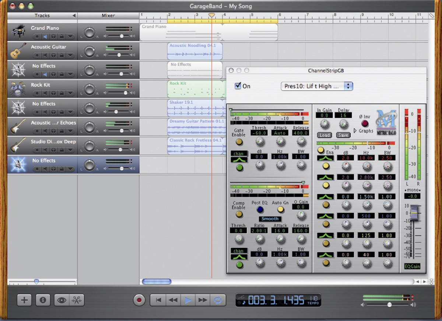This screenshot has height=321, width=442.
Task: Click the Mixer column header
Action: point(108,16)
